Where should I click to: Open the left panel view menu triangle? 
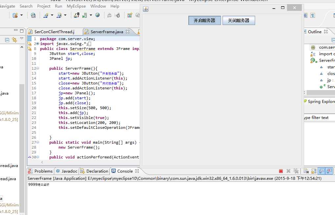coord(22,38)
